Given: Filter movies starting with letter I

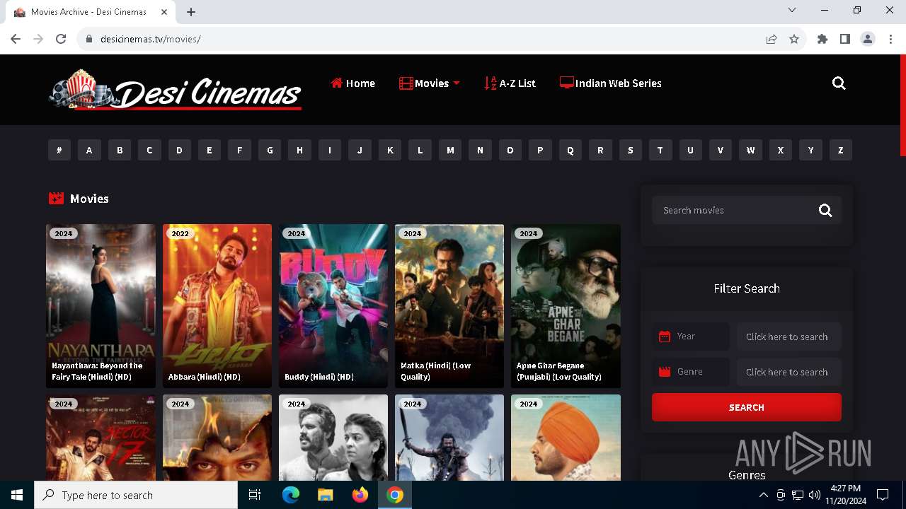Looking at the screenshot, I should 330,150.
